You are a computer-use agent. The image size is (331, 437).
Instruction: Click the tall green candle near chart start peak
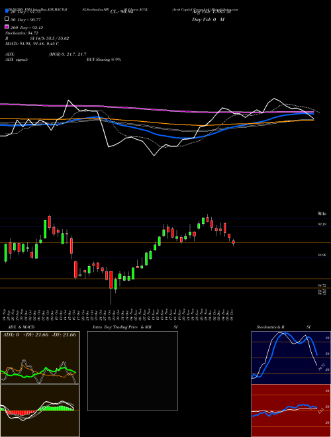pyautogui.click(x=45, y=229)
